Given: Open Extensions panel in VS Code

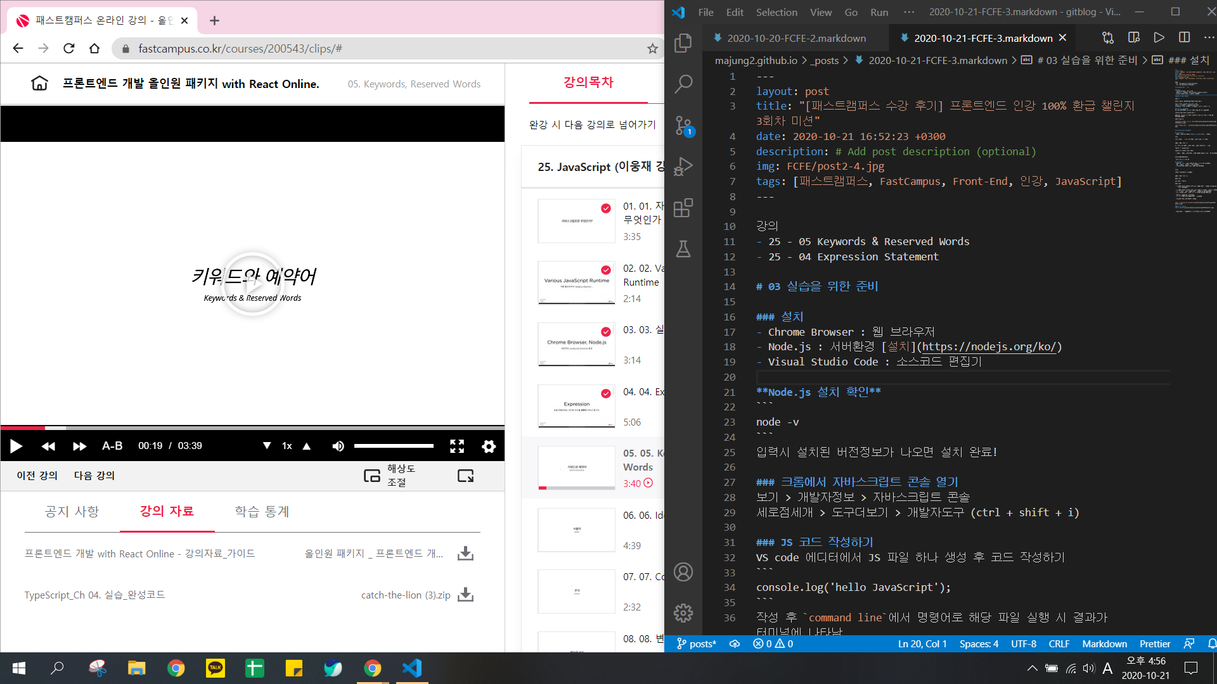Looking at the screenshot, I should pos(683,208).
